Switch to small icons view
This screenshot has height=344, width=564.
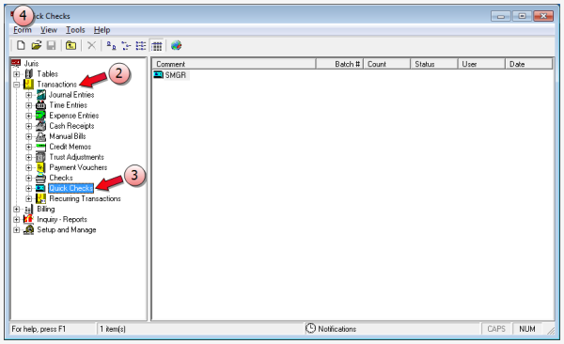pyautogui.click(x=126, y=46)
